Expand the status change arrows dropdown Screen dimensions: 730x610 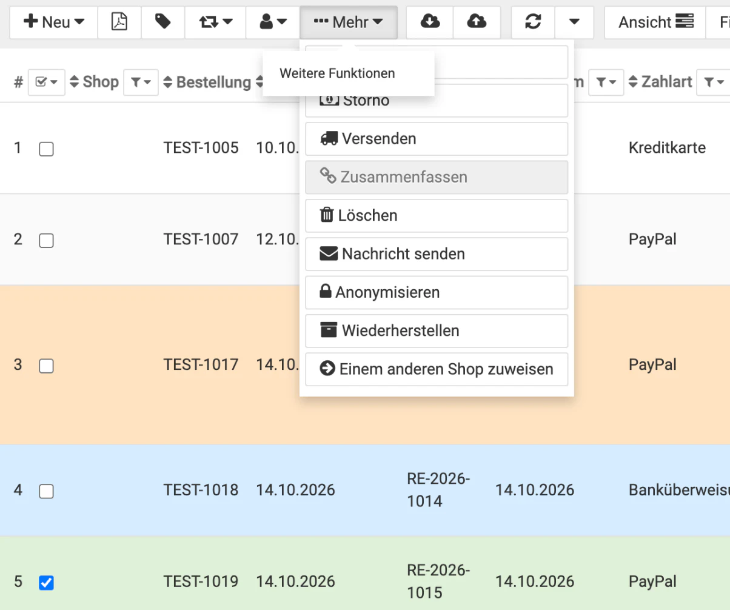click(x=215, y=22)
